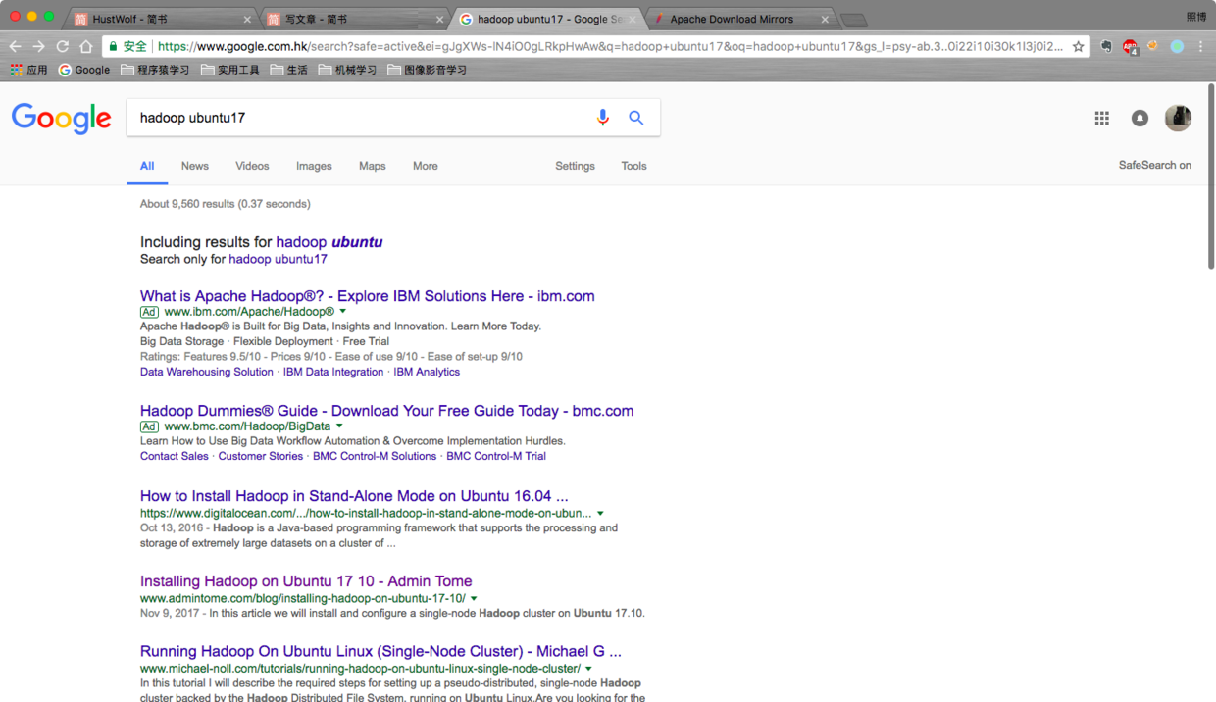Open search Tools
Screen dimensions: 1216x702
(x=633, y=166)
